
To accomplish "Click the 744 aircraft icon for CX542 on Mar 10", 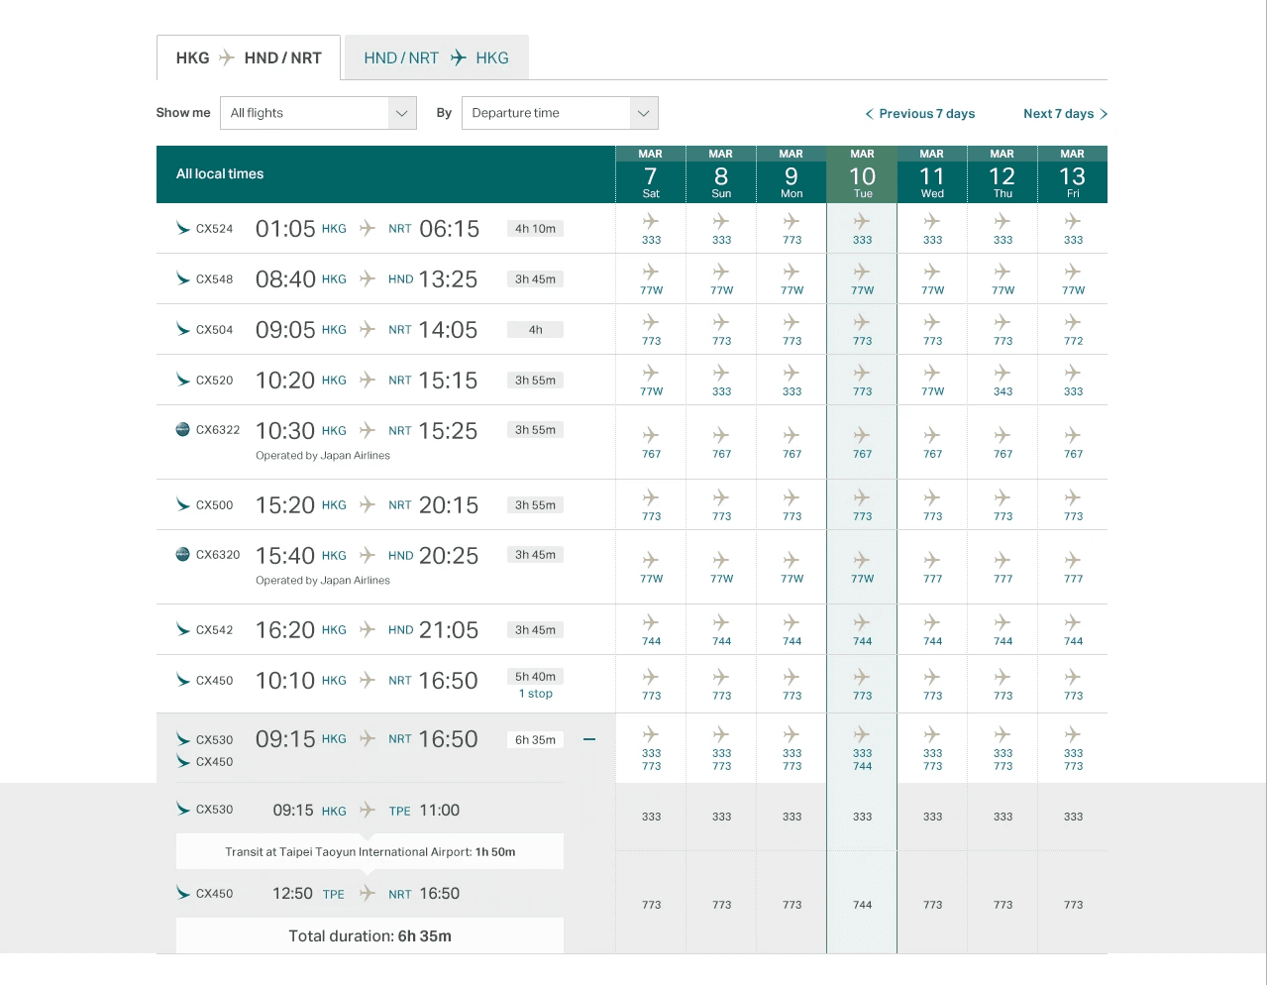I will point(862,623).
